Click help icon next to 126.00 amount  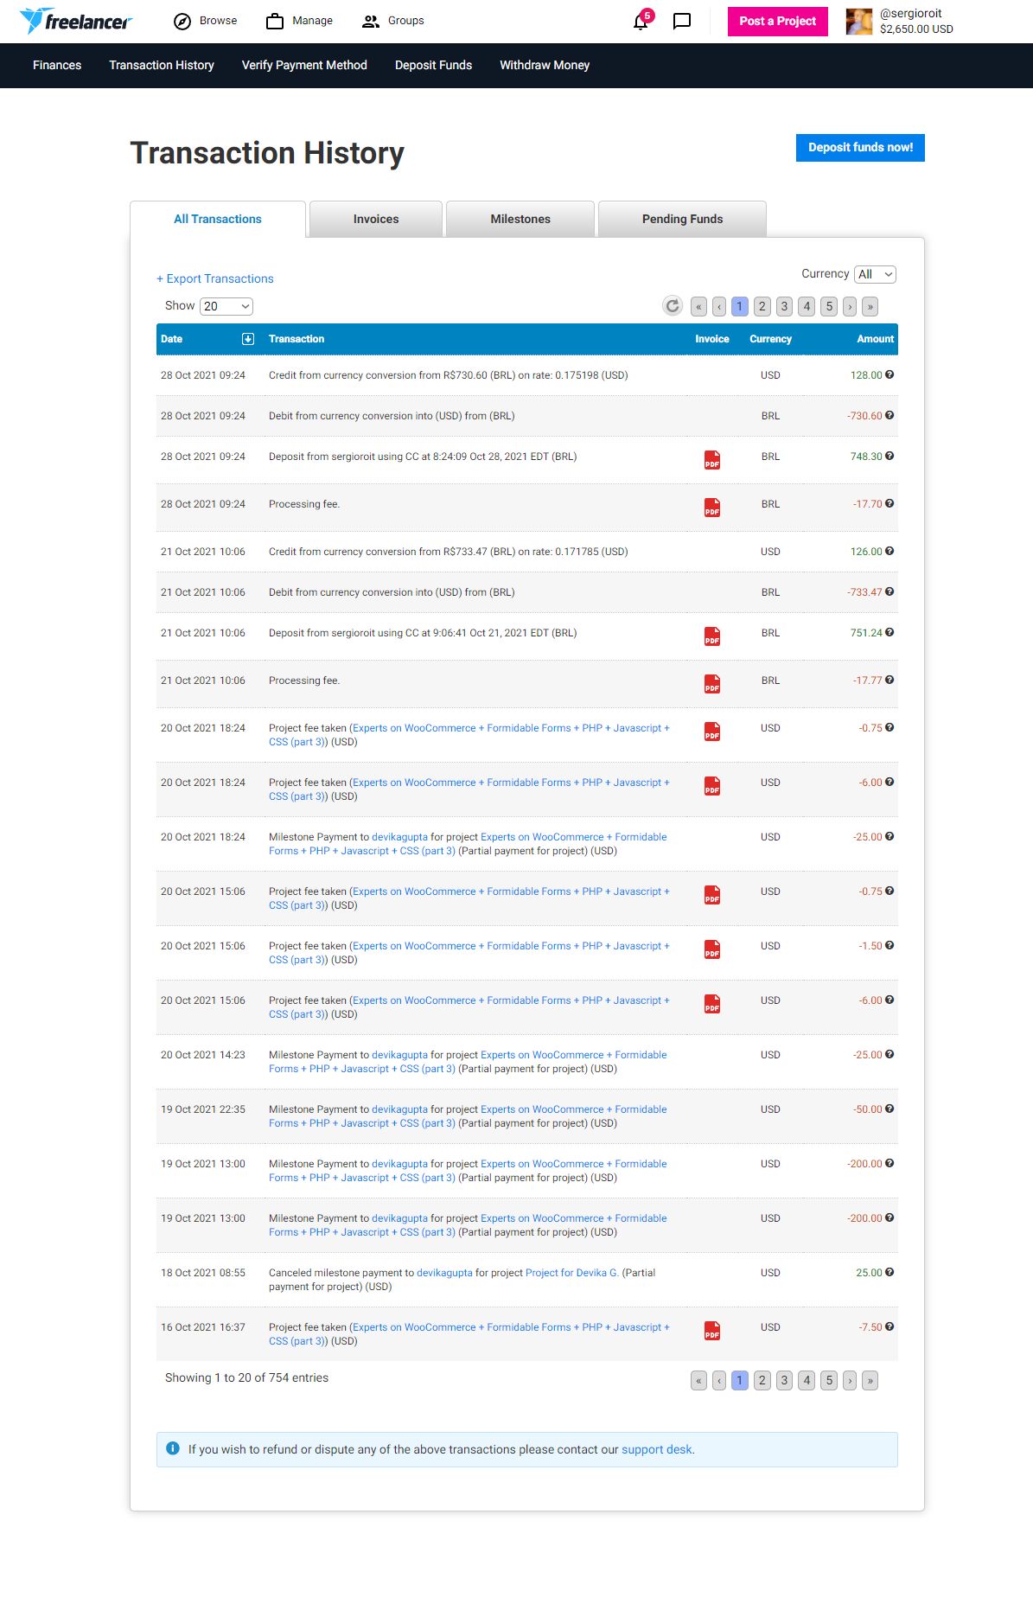pyautogui.click(x=890, y=552)
